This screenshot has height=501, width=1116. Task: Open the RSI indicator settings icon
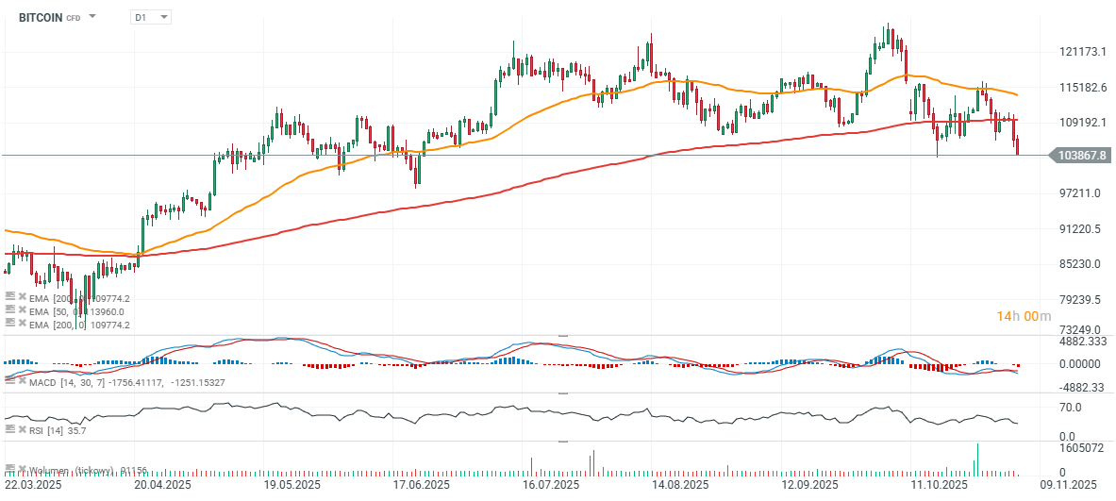point(9,429)
